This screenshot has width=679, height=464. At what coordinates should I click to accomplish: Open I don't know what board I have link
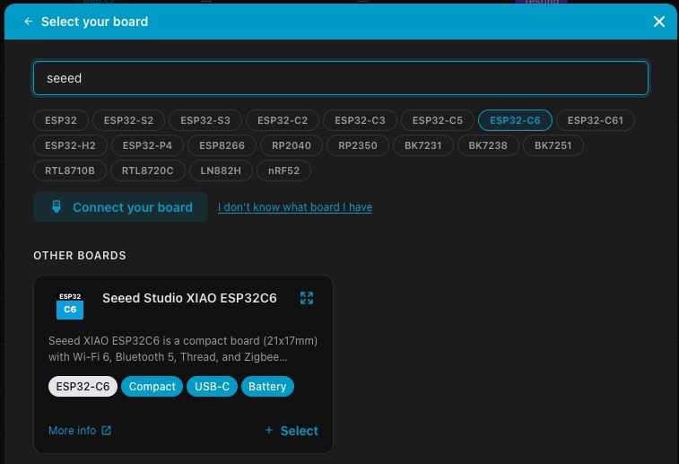(x=295, y=207)
